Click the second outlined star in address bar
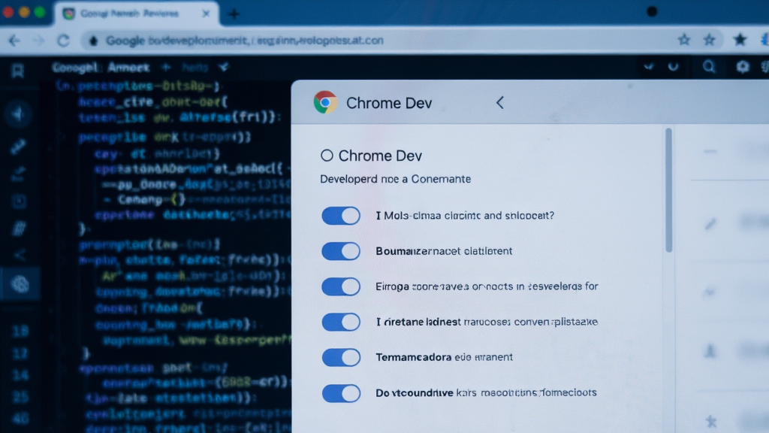Image resolution: width=769 pixels, height=433 pixels. click(709, 40)
